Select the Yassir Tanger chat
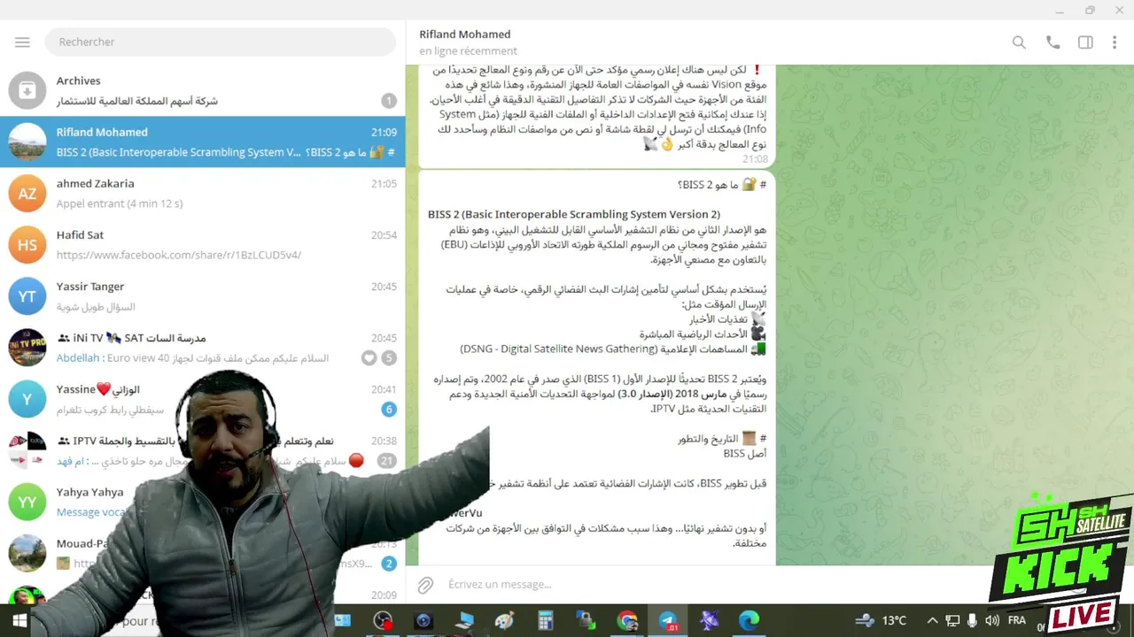 click(203, 296)
